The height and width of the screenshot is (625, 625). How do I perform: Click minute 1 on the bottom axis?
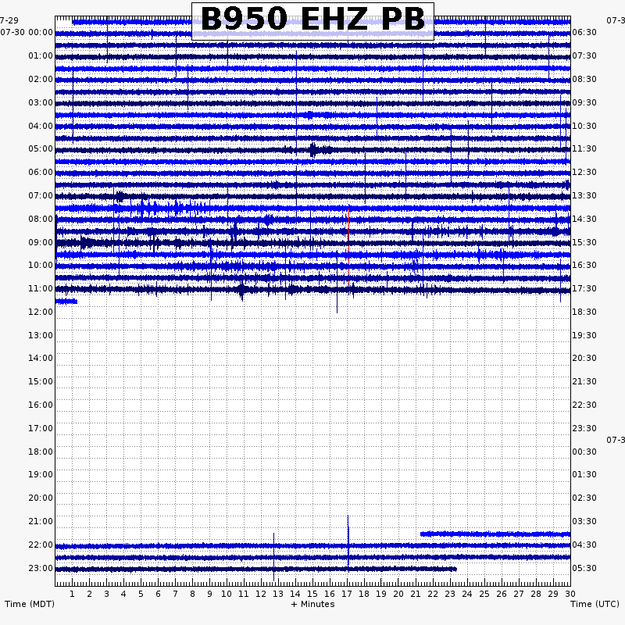point(72,594)
